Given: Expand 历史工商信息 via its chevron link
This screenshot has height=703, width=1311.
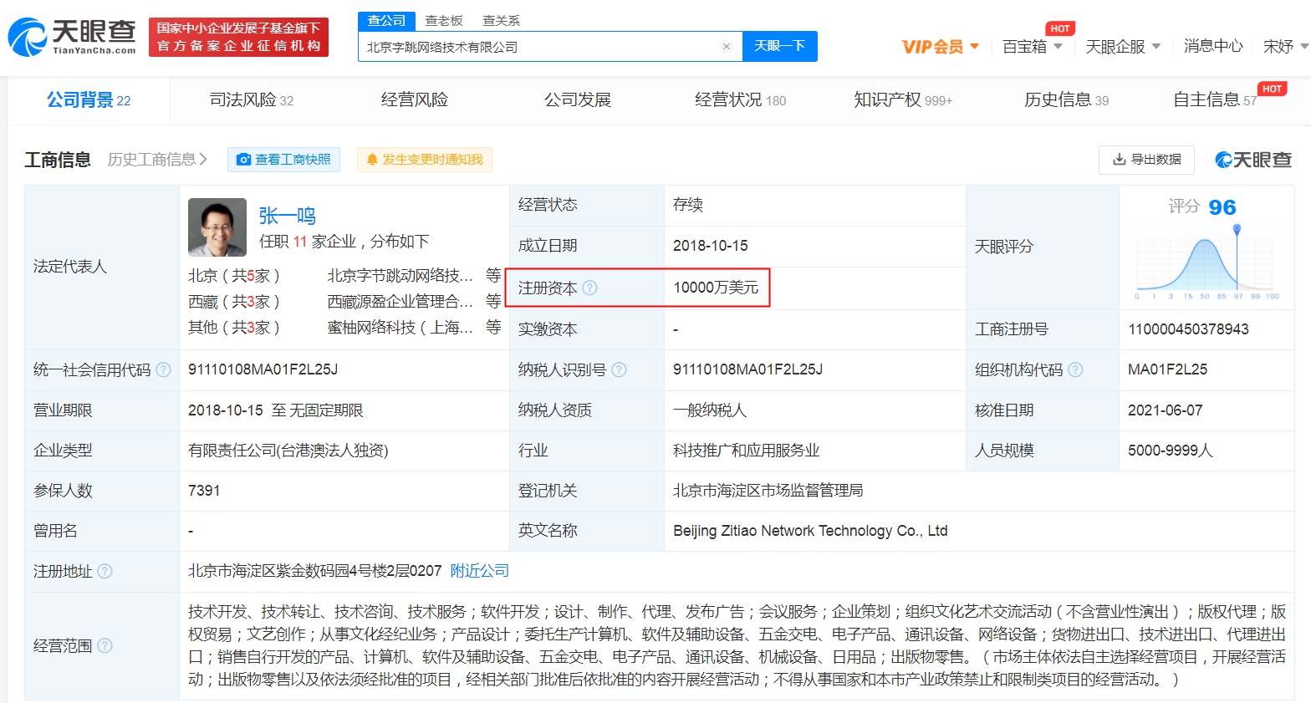Looking at the screenshot, I should click(x=157, y=159).
